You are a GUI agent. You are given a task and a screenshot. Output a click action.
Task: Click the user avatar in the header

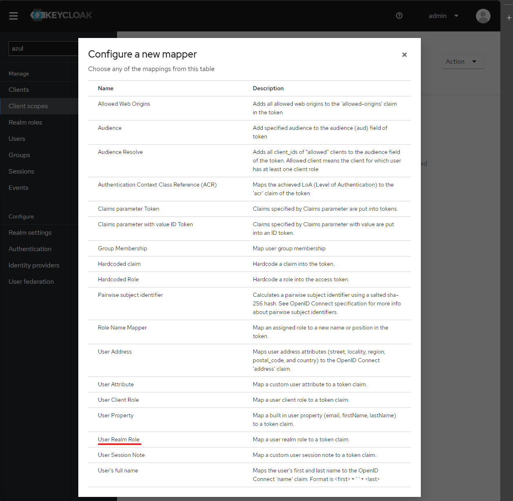[483, 16]
